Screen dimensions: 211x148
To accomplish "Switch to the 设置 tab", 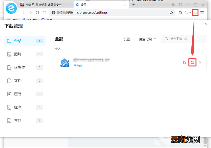I will pos(101,5).
